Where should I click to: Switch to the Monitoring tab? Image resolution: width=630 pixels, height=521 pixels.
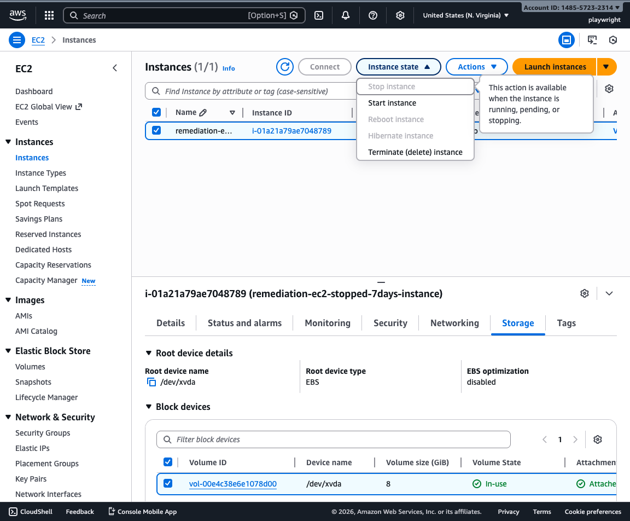click(x=327, y=323)
